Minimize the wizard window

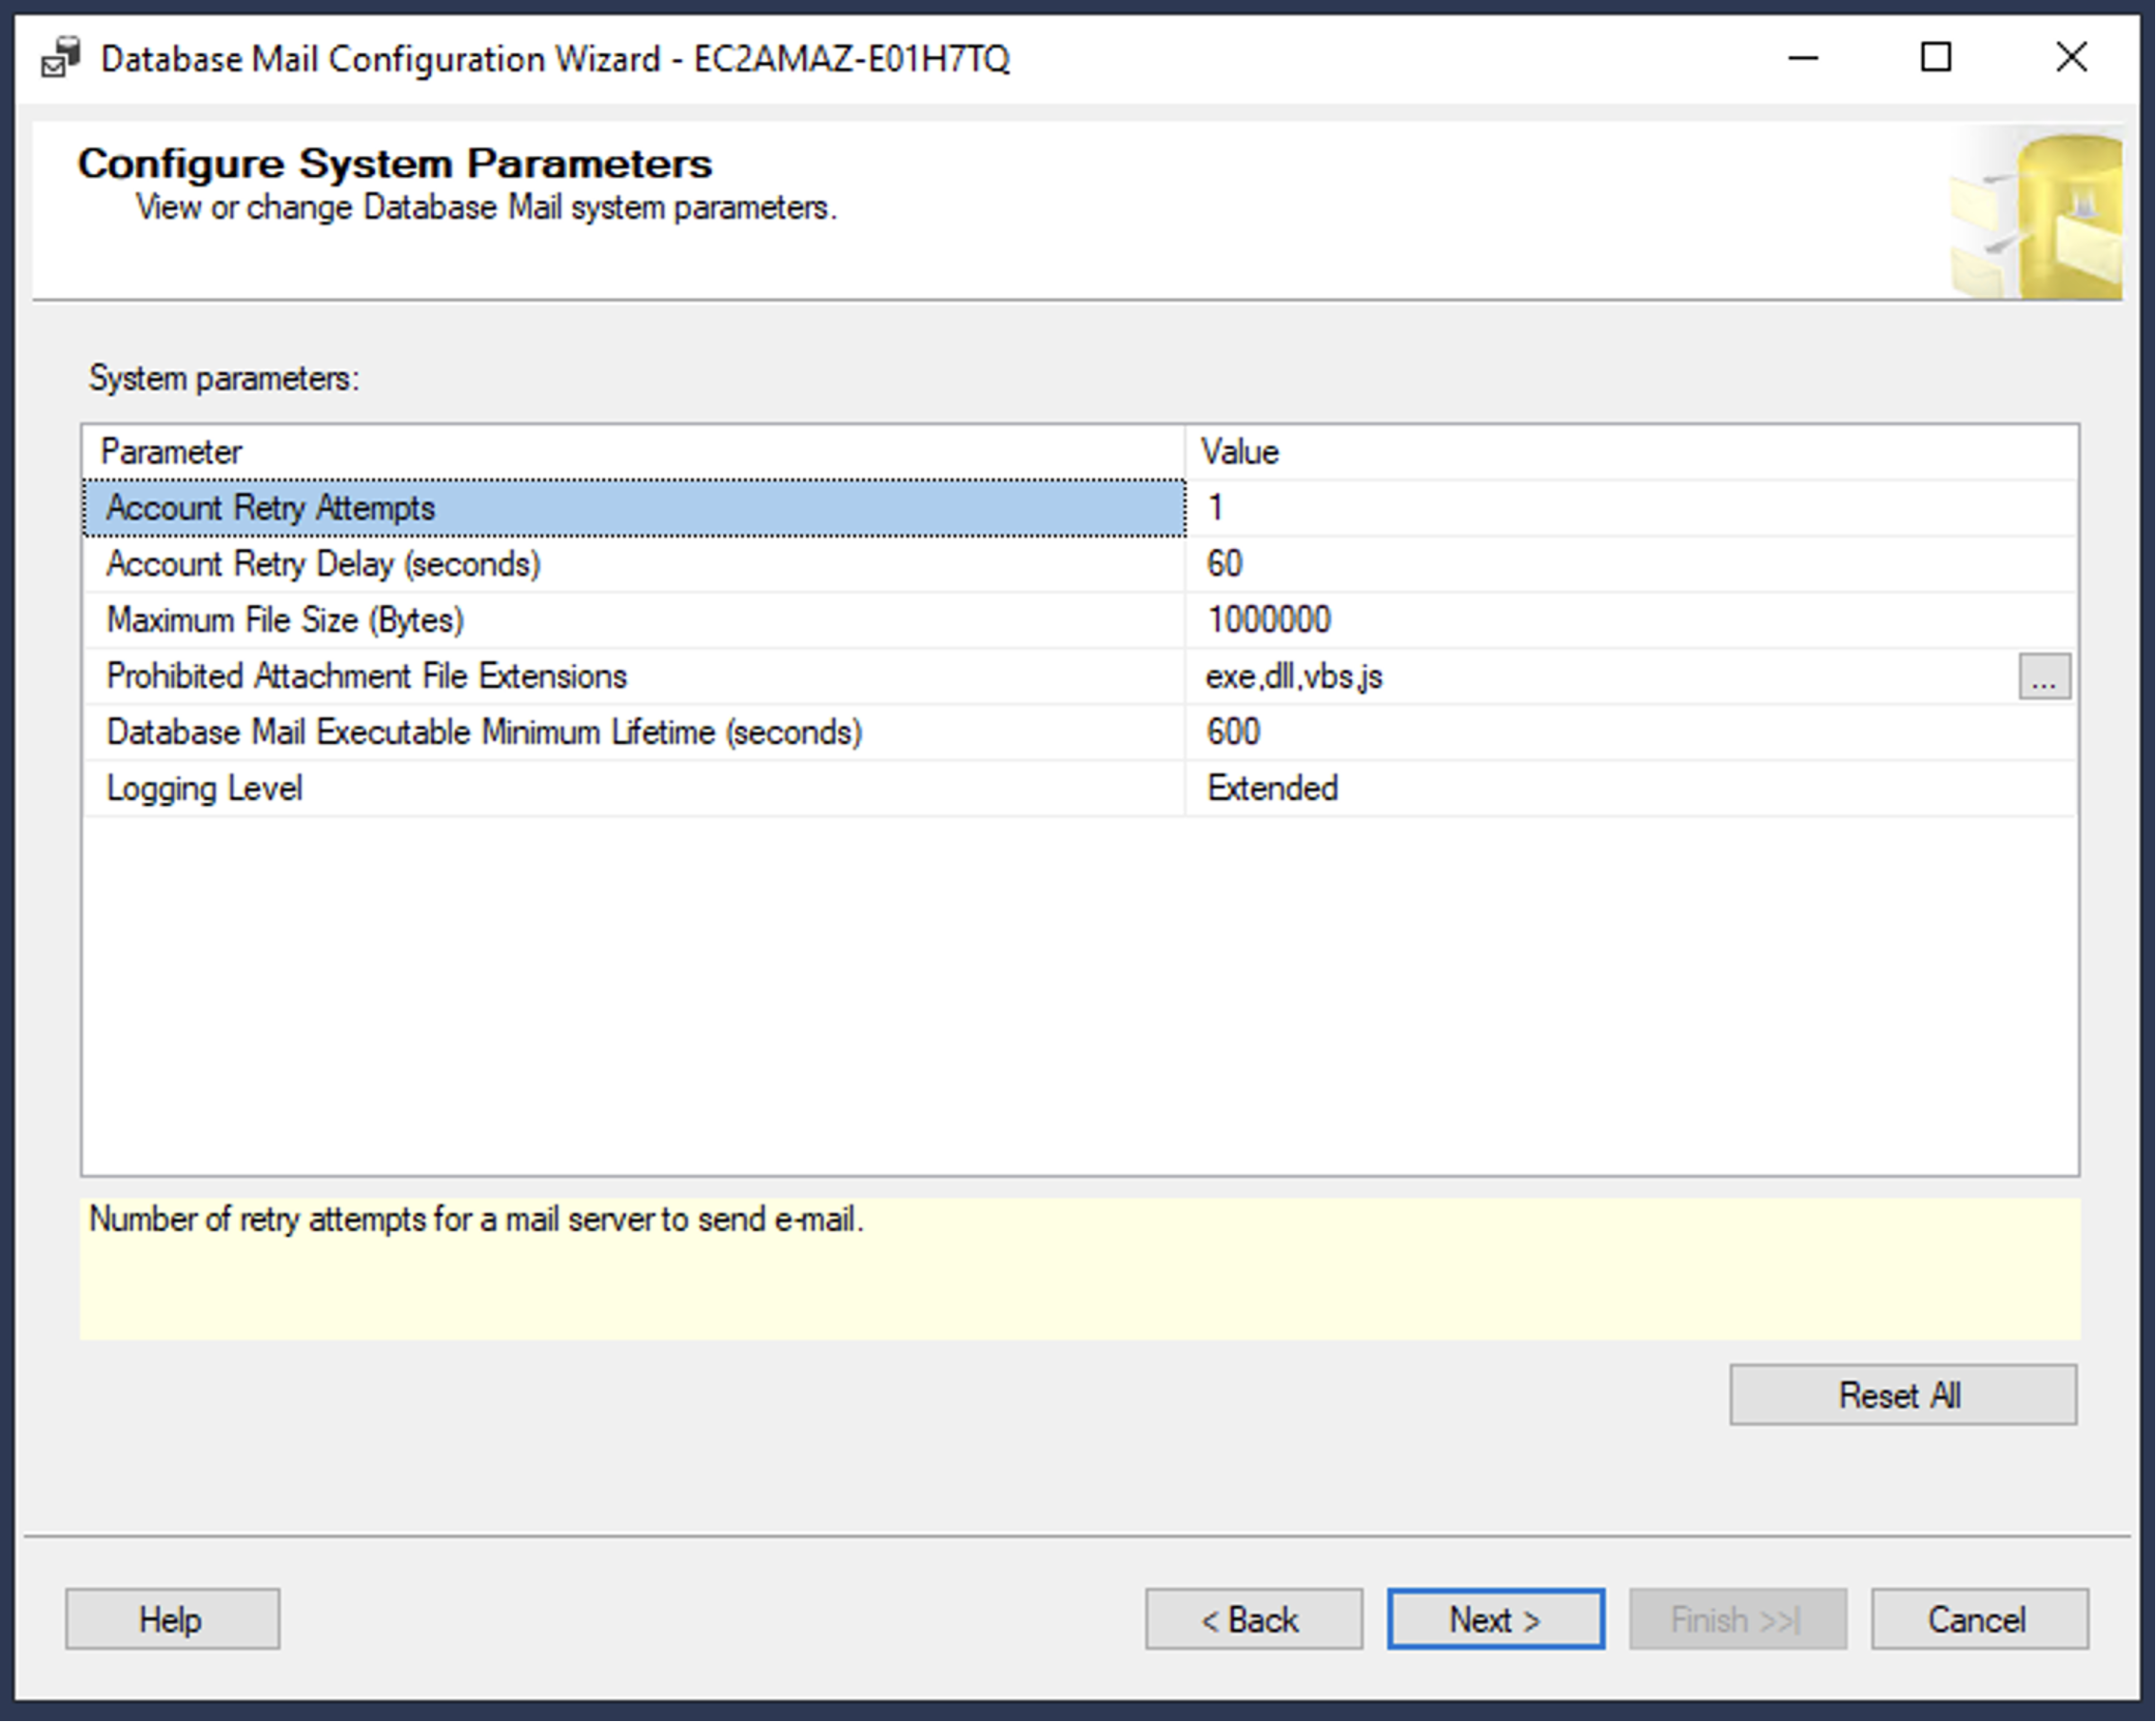click(x=1803, y=58)
